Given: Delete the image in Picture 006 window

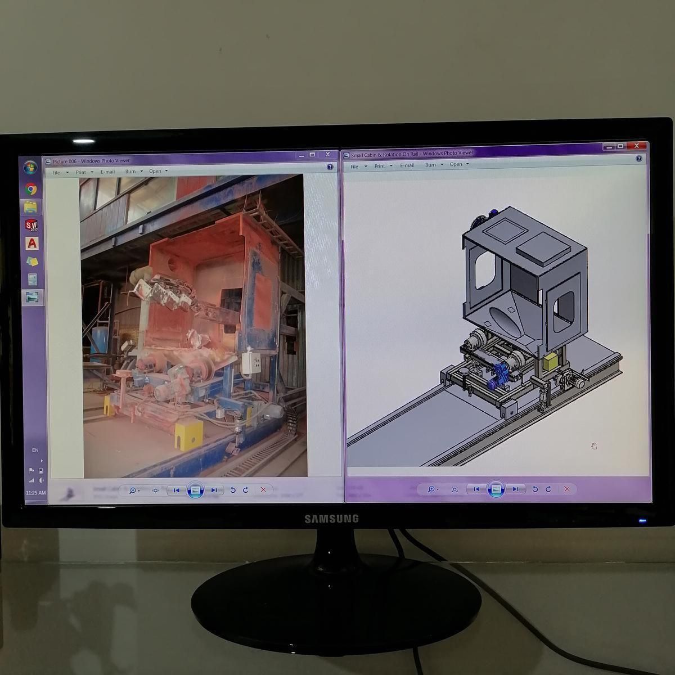Looking at the screenshot, I should pos(263,490).
